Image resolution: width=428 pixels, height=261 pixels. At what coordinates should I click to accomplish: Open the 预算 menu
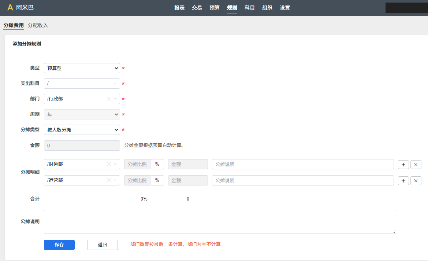pos(215,8)
